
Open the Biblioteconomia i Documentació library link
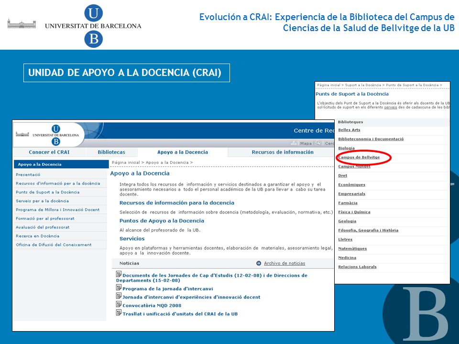[x=371, y=139]
